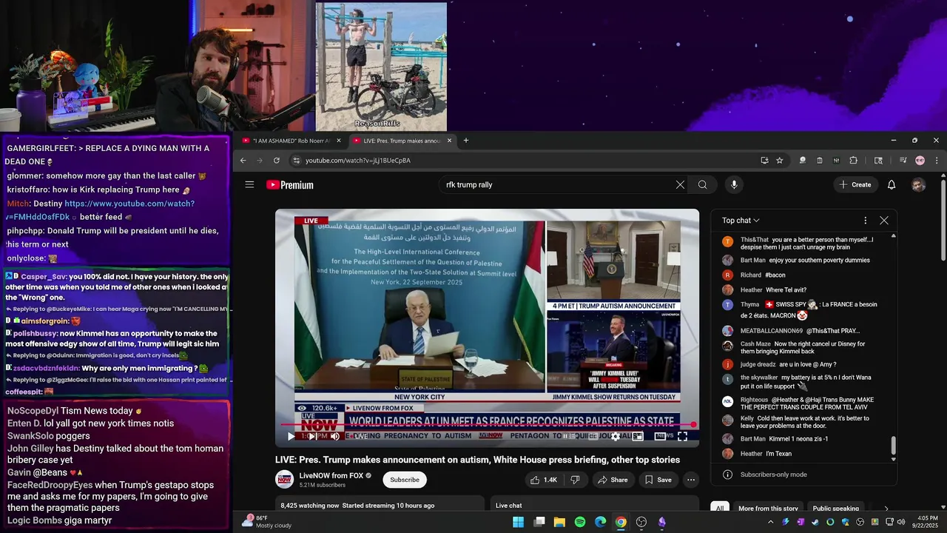Select the All filter chip
The height and width of the screenshot is (533, 947).
click(x=719, y=508)
